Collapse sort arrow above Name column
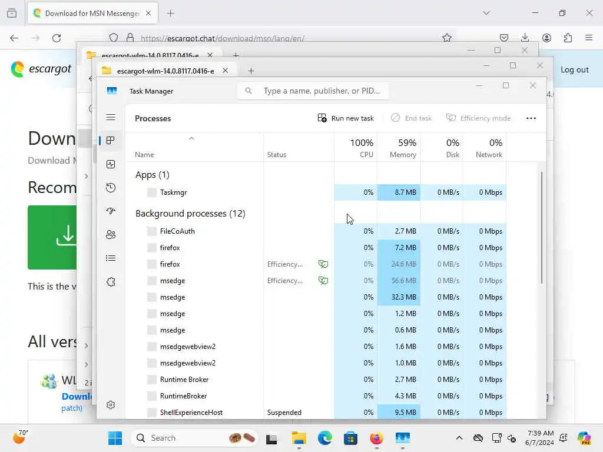603x452 pixels. [x=191, y=138]
